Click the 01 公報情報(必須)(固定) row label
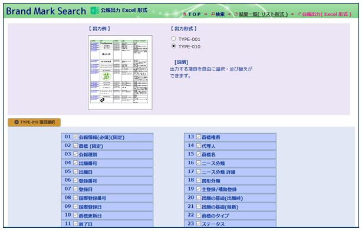Image resolution: width=362 pixels, height=232 pixels. (x=101, y=137)
